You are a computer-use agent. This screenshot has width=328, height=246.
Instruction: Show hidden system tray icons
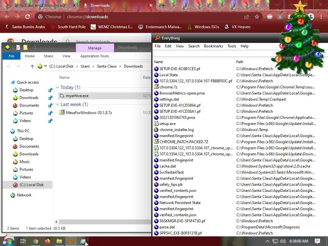tap(267, 241)
